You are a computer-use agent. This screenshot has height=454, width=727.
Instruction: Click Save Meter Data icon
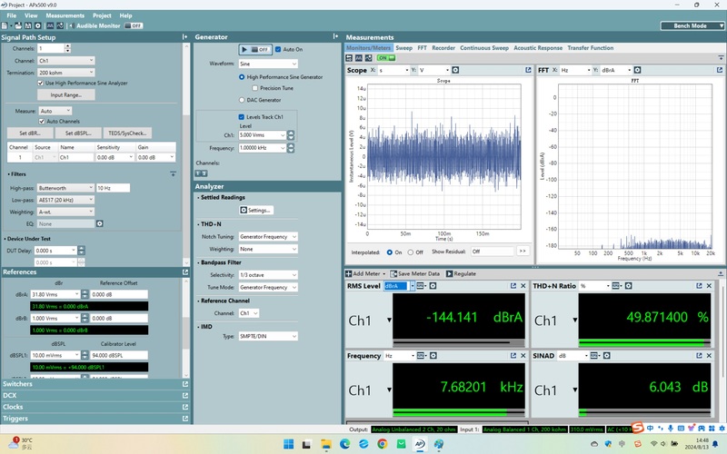(393, 273)
